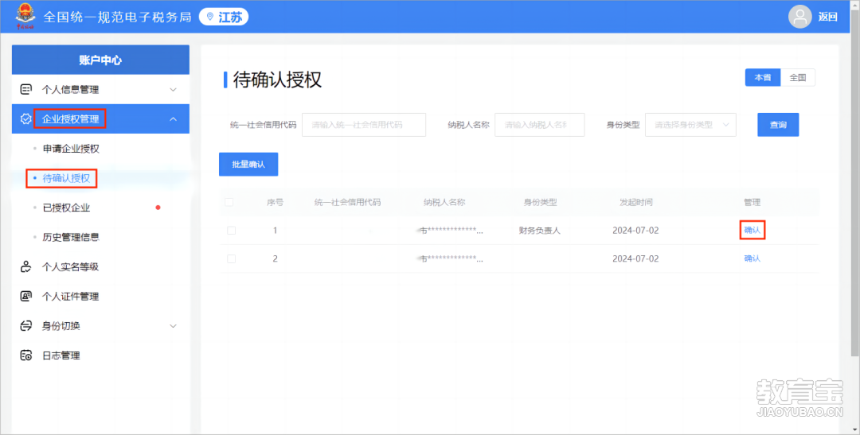
Task: Click 确认 link in row 2
Action: coord(752,258)
